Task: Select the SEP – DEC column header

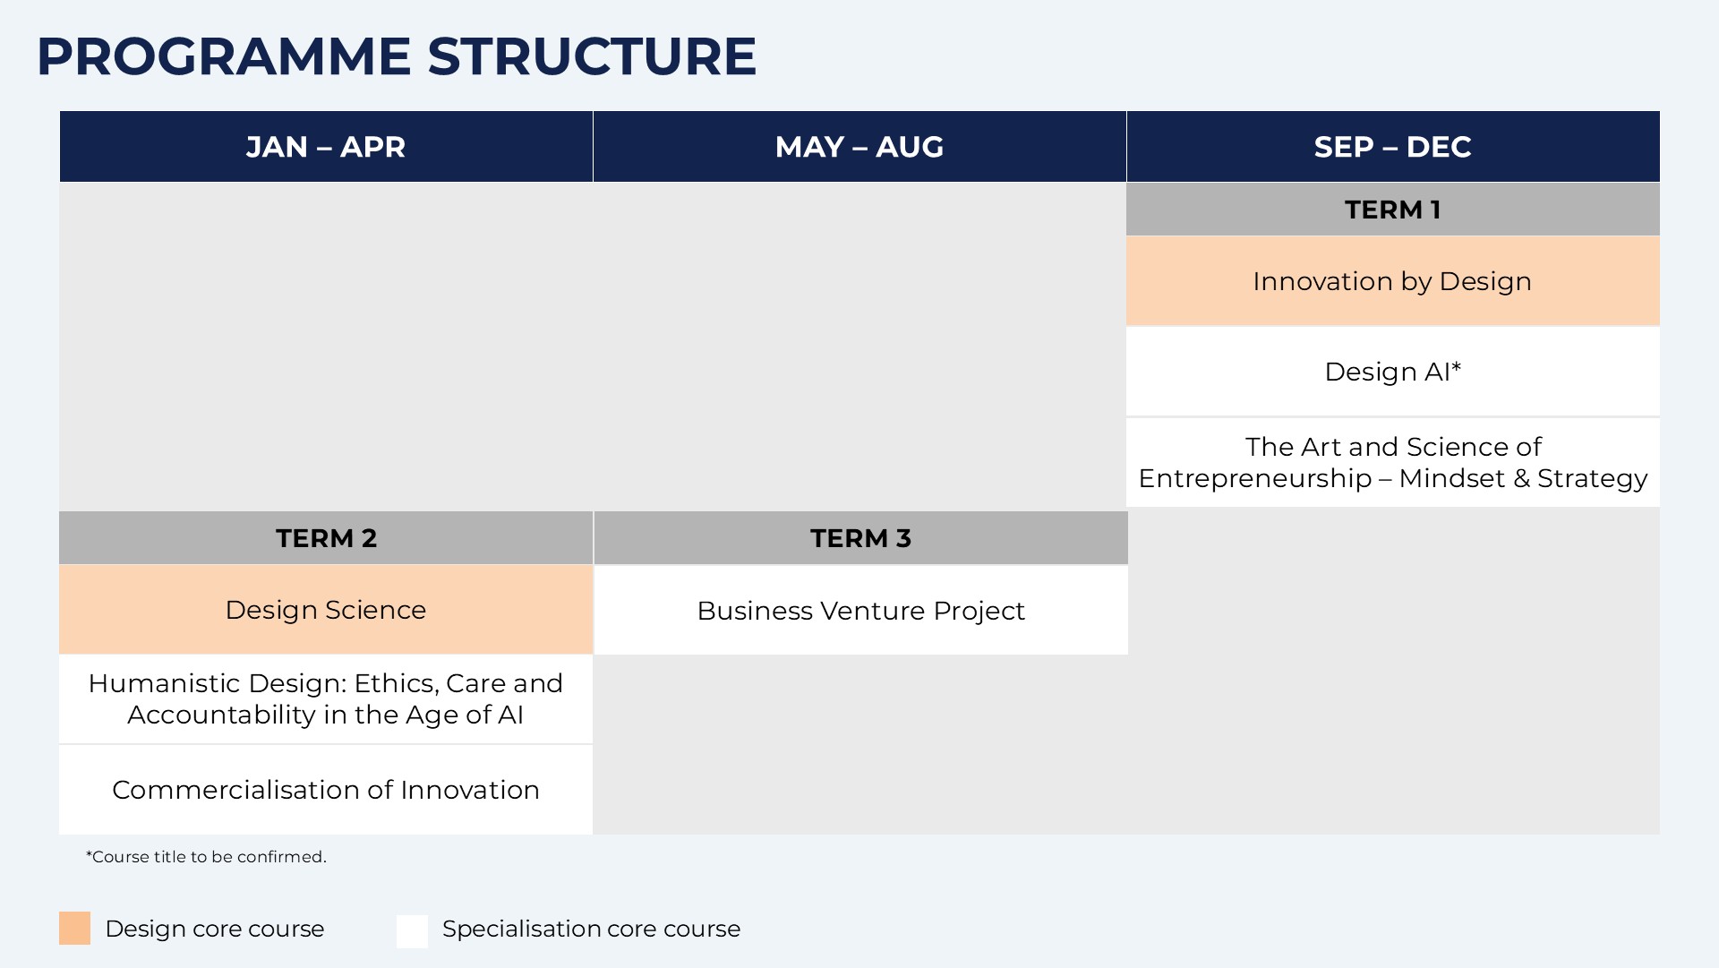Action: pyautogui.click(x=1392, y=147)
